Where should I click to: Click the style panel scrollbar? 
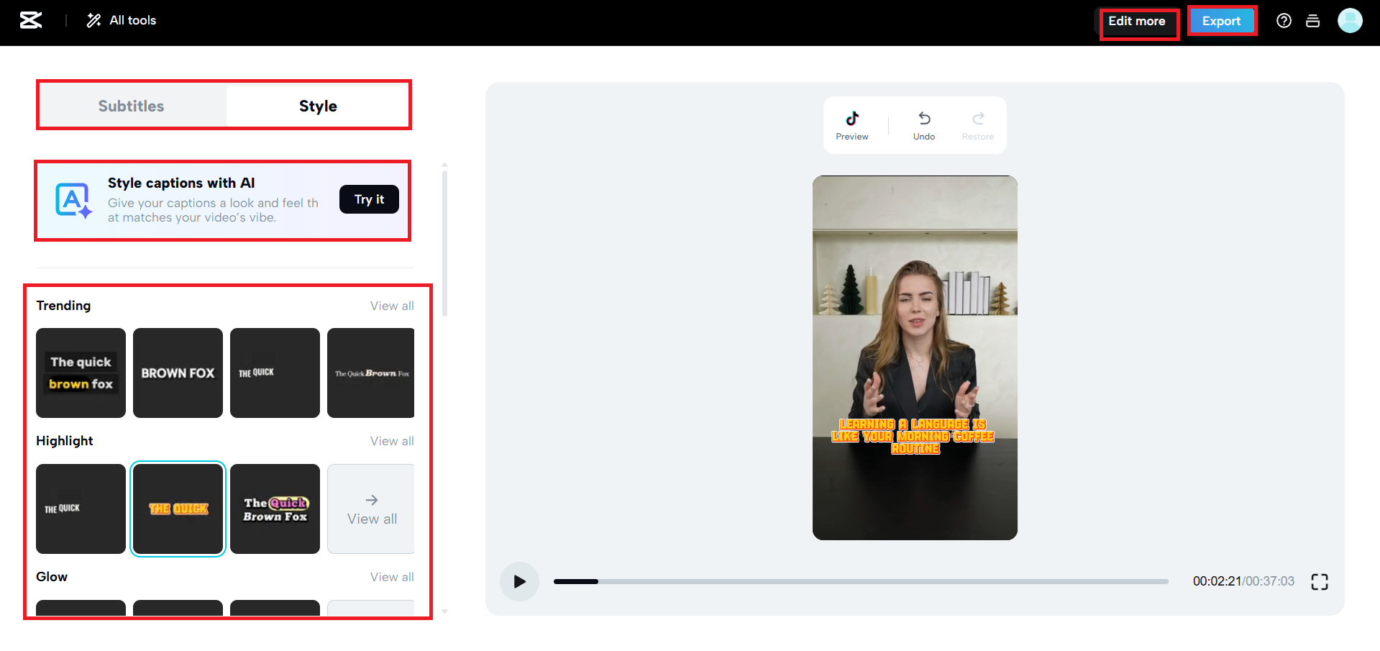point(444,243)
